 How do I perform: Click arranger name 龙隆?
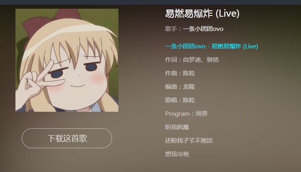point(189,87)
